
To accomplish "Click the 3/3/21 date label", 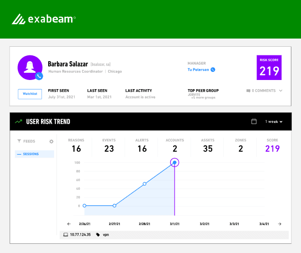I will click(234, 224).
